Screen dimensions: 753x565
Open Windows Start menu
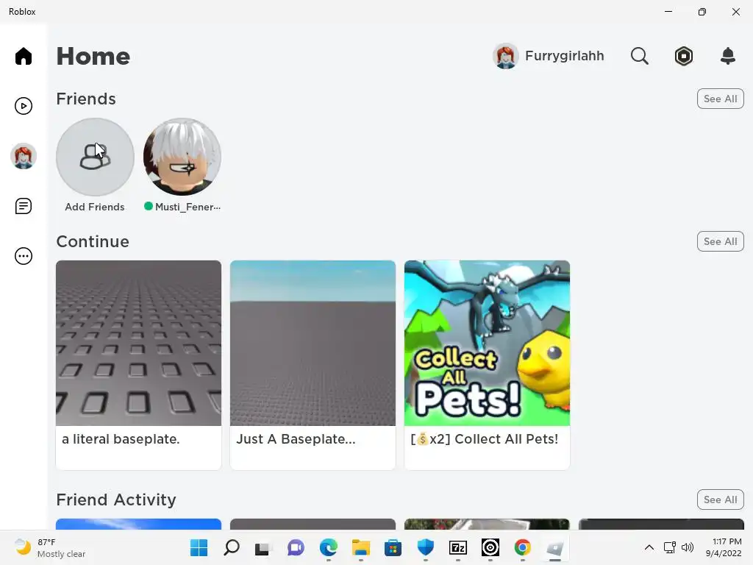pos(199,547)
